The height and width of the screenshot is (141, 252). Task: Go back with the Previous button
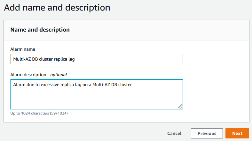point(207,133)
